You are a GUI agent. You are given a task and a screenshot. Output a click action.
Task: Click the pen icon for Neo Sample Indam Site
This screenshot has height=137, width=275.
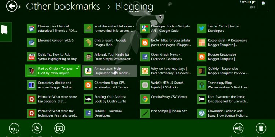pos(145,113)
